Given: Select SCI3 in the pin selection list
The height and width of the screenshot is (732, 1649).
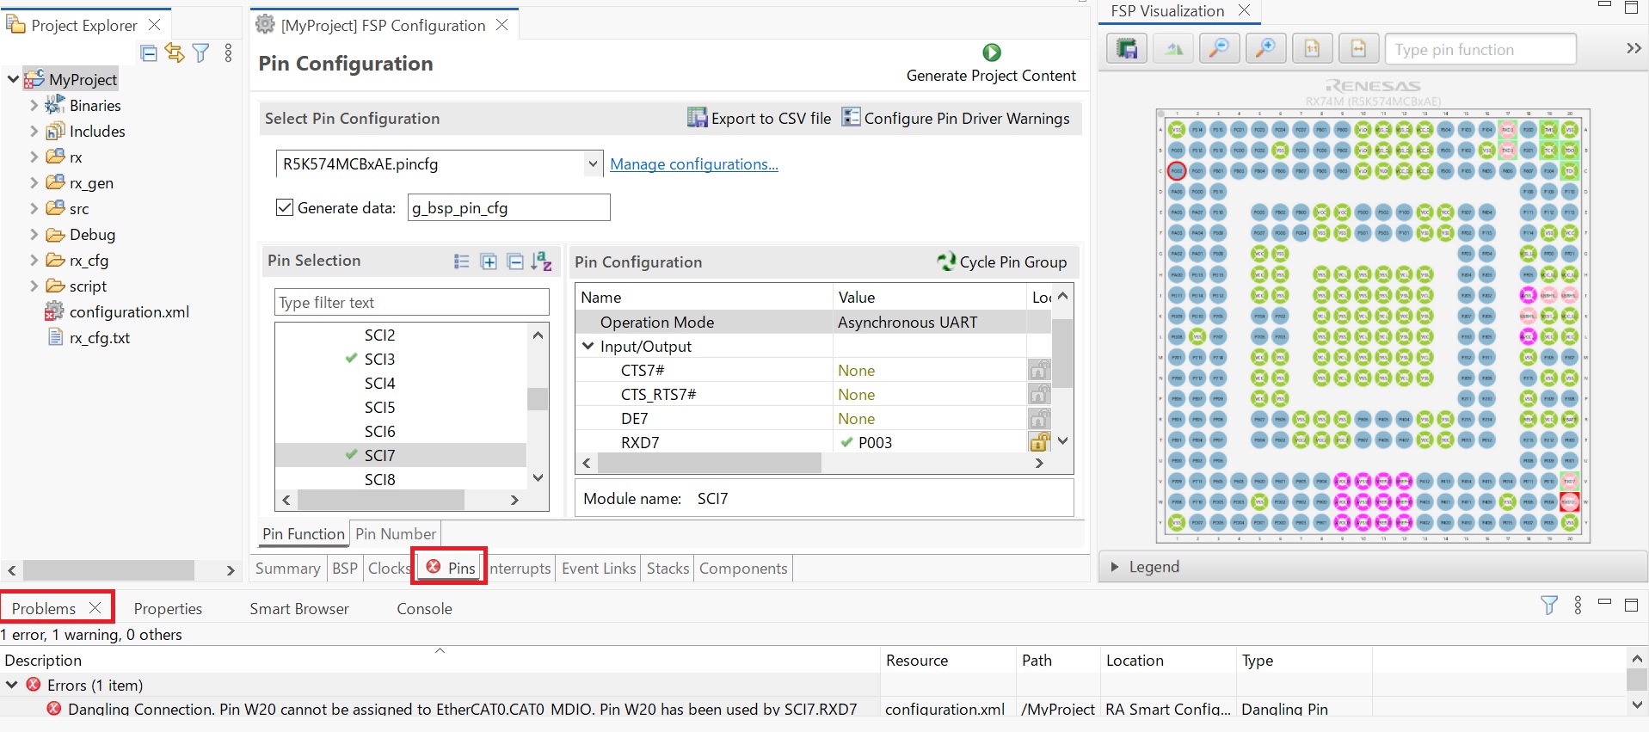Looking at the screenshot, I should tap(379, 359).
